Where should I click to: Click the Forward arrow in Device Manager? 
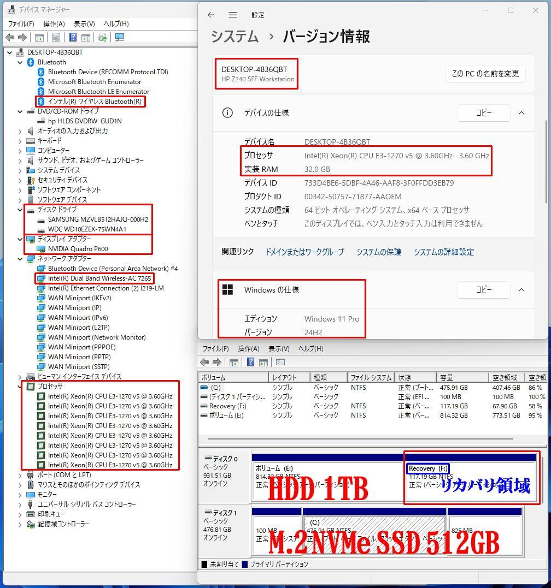22,37
